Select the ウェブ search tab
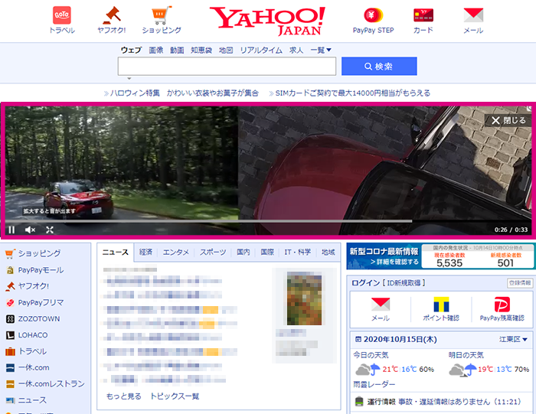Viewport: 536px width, 414px height. pos(131,51)
